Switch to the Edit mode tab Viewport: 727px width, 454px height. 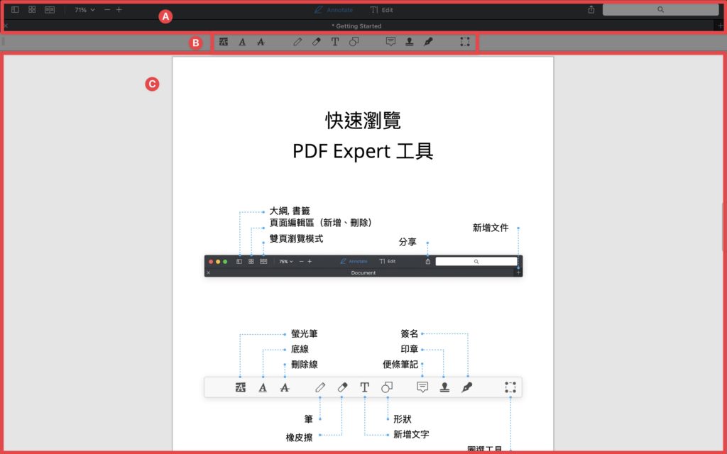pyautogui.click(x=381, y=10)
